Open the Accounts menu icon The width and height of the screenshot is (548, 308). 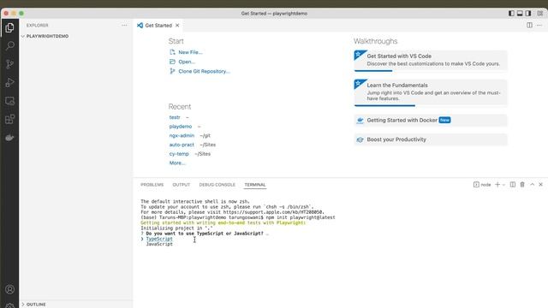pyautogui.click(x=9, y=289)
